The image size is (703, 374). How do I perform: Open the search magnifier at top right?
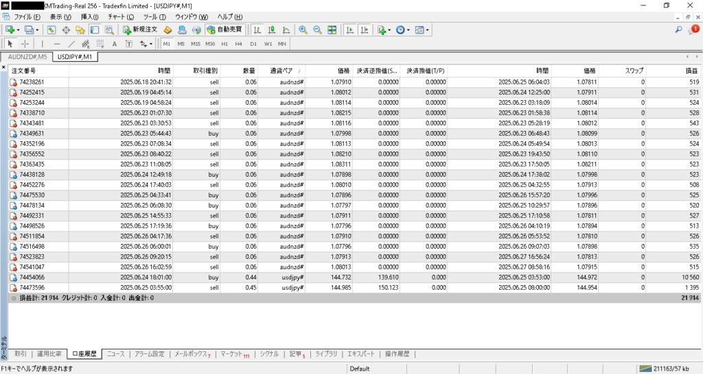(x=679, y=30)
